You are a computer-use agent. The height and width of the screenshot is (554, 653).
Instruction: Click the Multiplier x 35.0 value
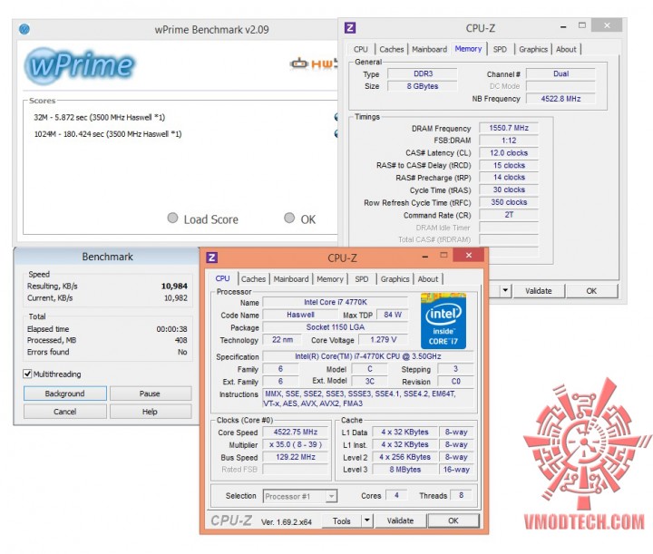(x=296, y=444)
